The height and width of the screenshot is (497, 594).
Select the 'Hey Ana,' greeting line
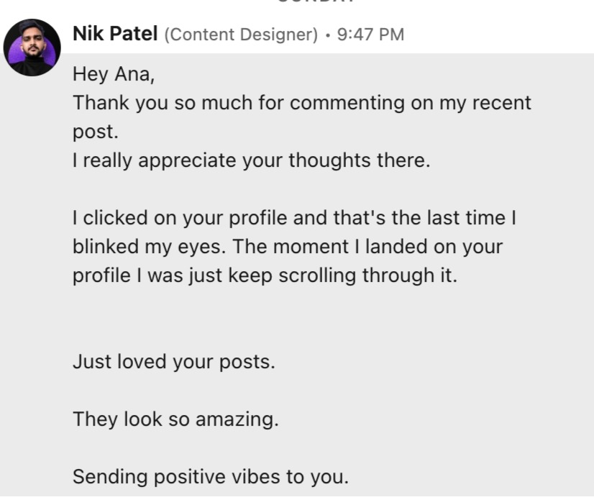click(x=114, y=74)
